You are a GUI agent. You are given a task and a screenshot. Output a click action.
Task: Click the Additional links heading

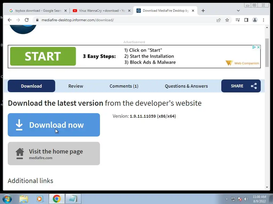coord(30,181)
